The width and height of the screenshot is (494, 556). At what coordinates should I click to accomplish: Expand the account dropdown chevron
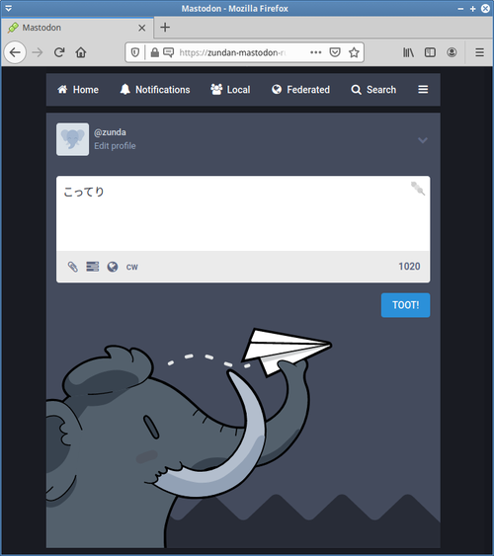pyautogui.click(x=422, y=140)
